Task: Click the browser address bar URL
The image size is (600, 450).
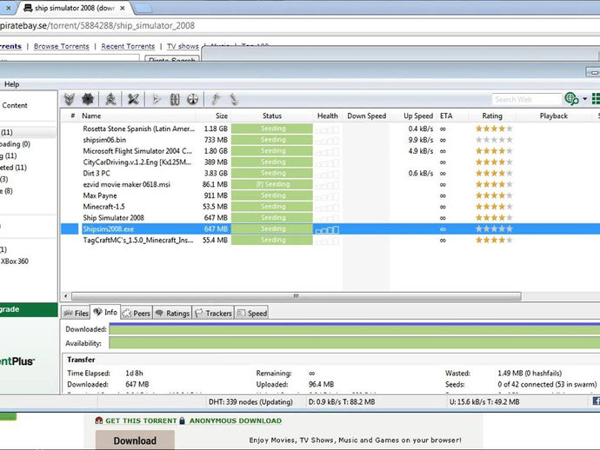Action: [x=97, y=25]
